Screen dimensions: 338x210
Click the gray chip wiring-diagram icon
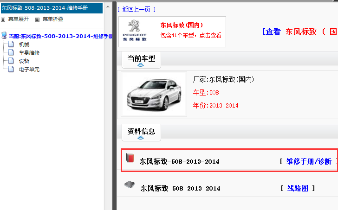tap(130, 185)
